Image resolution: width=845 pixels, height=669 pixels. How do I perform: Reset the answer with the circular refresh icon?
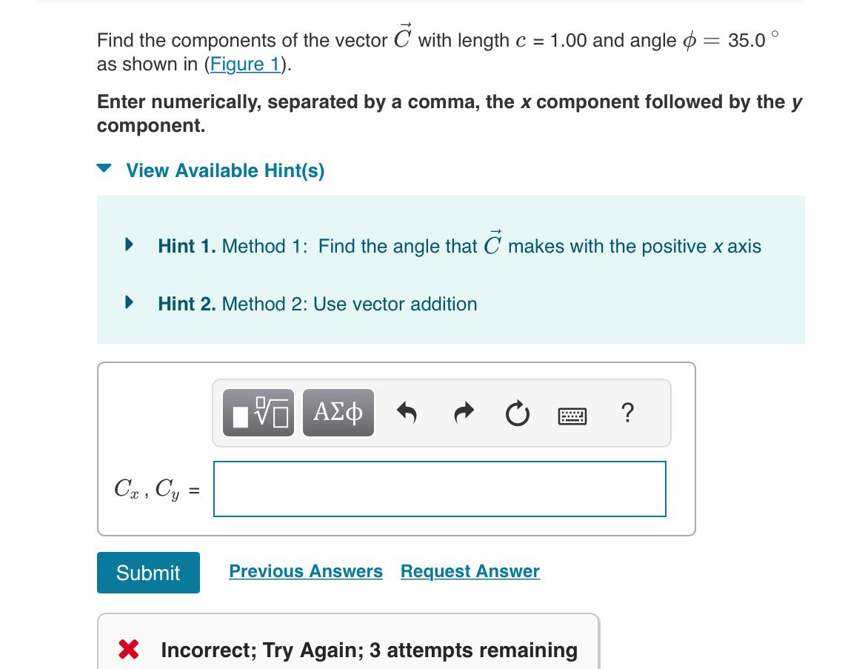pyautogui.click(x=517, y=413)
